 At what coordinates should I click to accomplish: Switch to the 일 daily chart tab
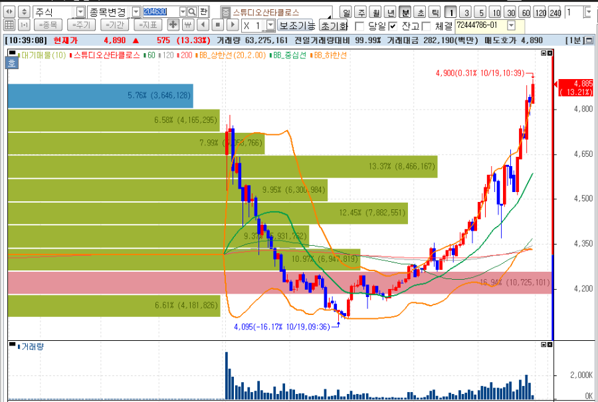[346, 13]
